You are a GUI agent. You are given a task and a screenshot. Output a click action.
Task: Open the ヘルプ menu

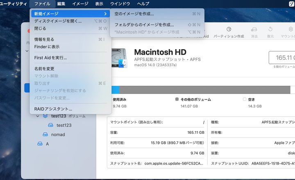pos(143,4)
